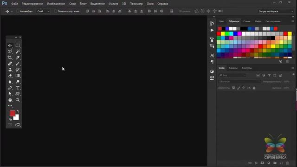Open the Редактирование menu
Screen dimensions: 297x167
pos(32,4)
